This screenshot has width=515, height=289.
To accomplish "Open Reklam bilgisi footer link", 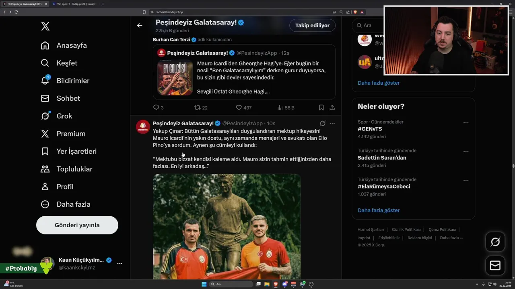I will [x=420, y=238].
